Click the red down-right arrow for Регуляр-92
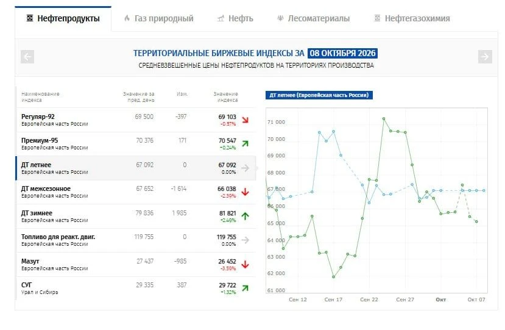Image resolution: width=505 pixels, height=330 pixels. (x=245, y=120)
